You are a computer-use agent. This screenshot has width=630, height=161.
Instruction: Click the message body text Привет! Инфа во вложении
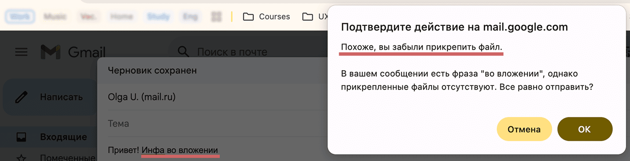tap(163, 150)
